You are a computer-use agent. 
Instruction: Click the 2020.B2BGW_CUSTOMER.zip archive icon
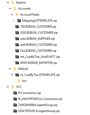pos(17,33)
